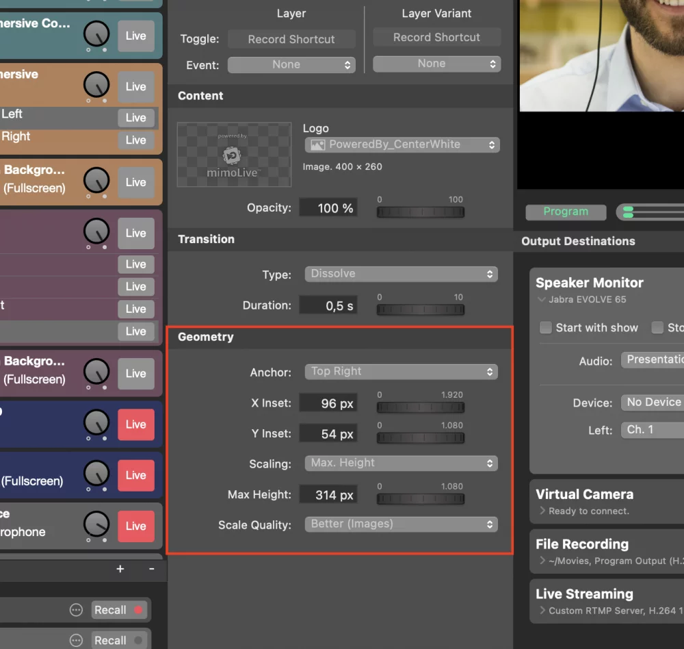Viewport: 684px width, 649px height.
Task: Open the Device dropdown showing No Device
Action: (x=653, y=403)
